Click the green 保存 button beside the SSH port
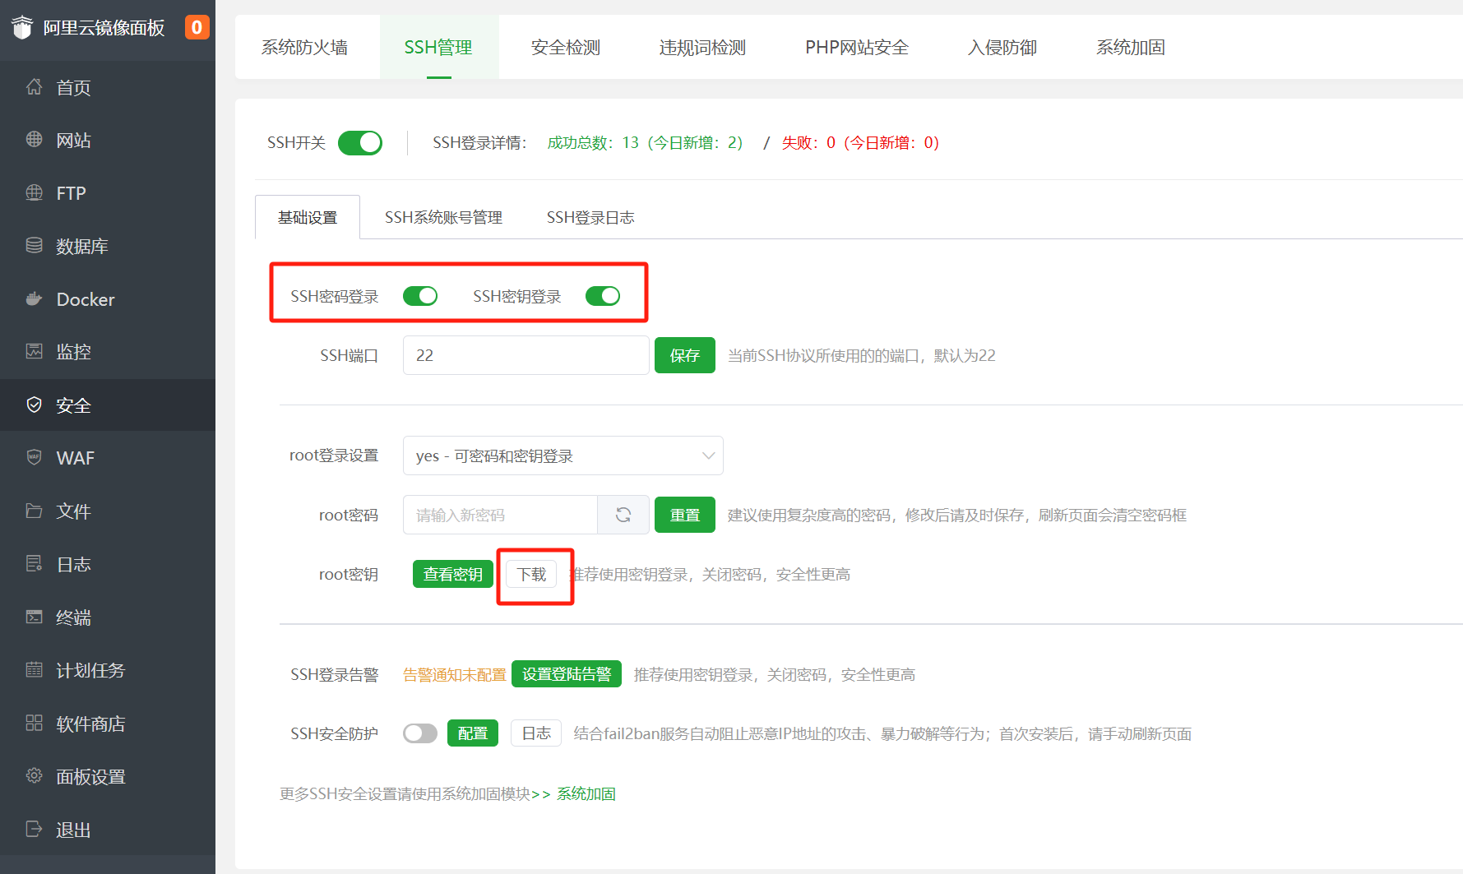 click(x=684, y=355)
